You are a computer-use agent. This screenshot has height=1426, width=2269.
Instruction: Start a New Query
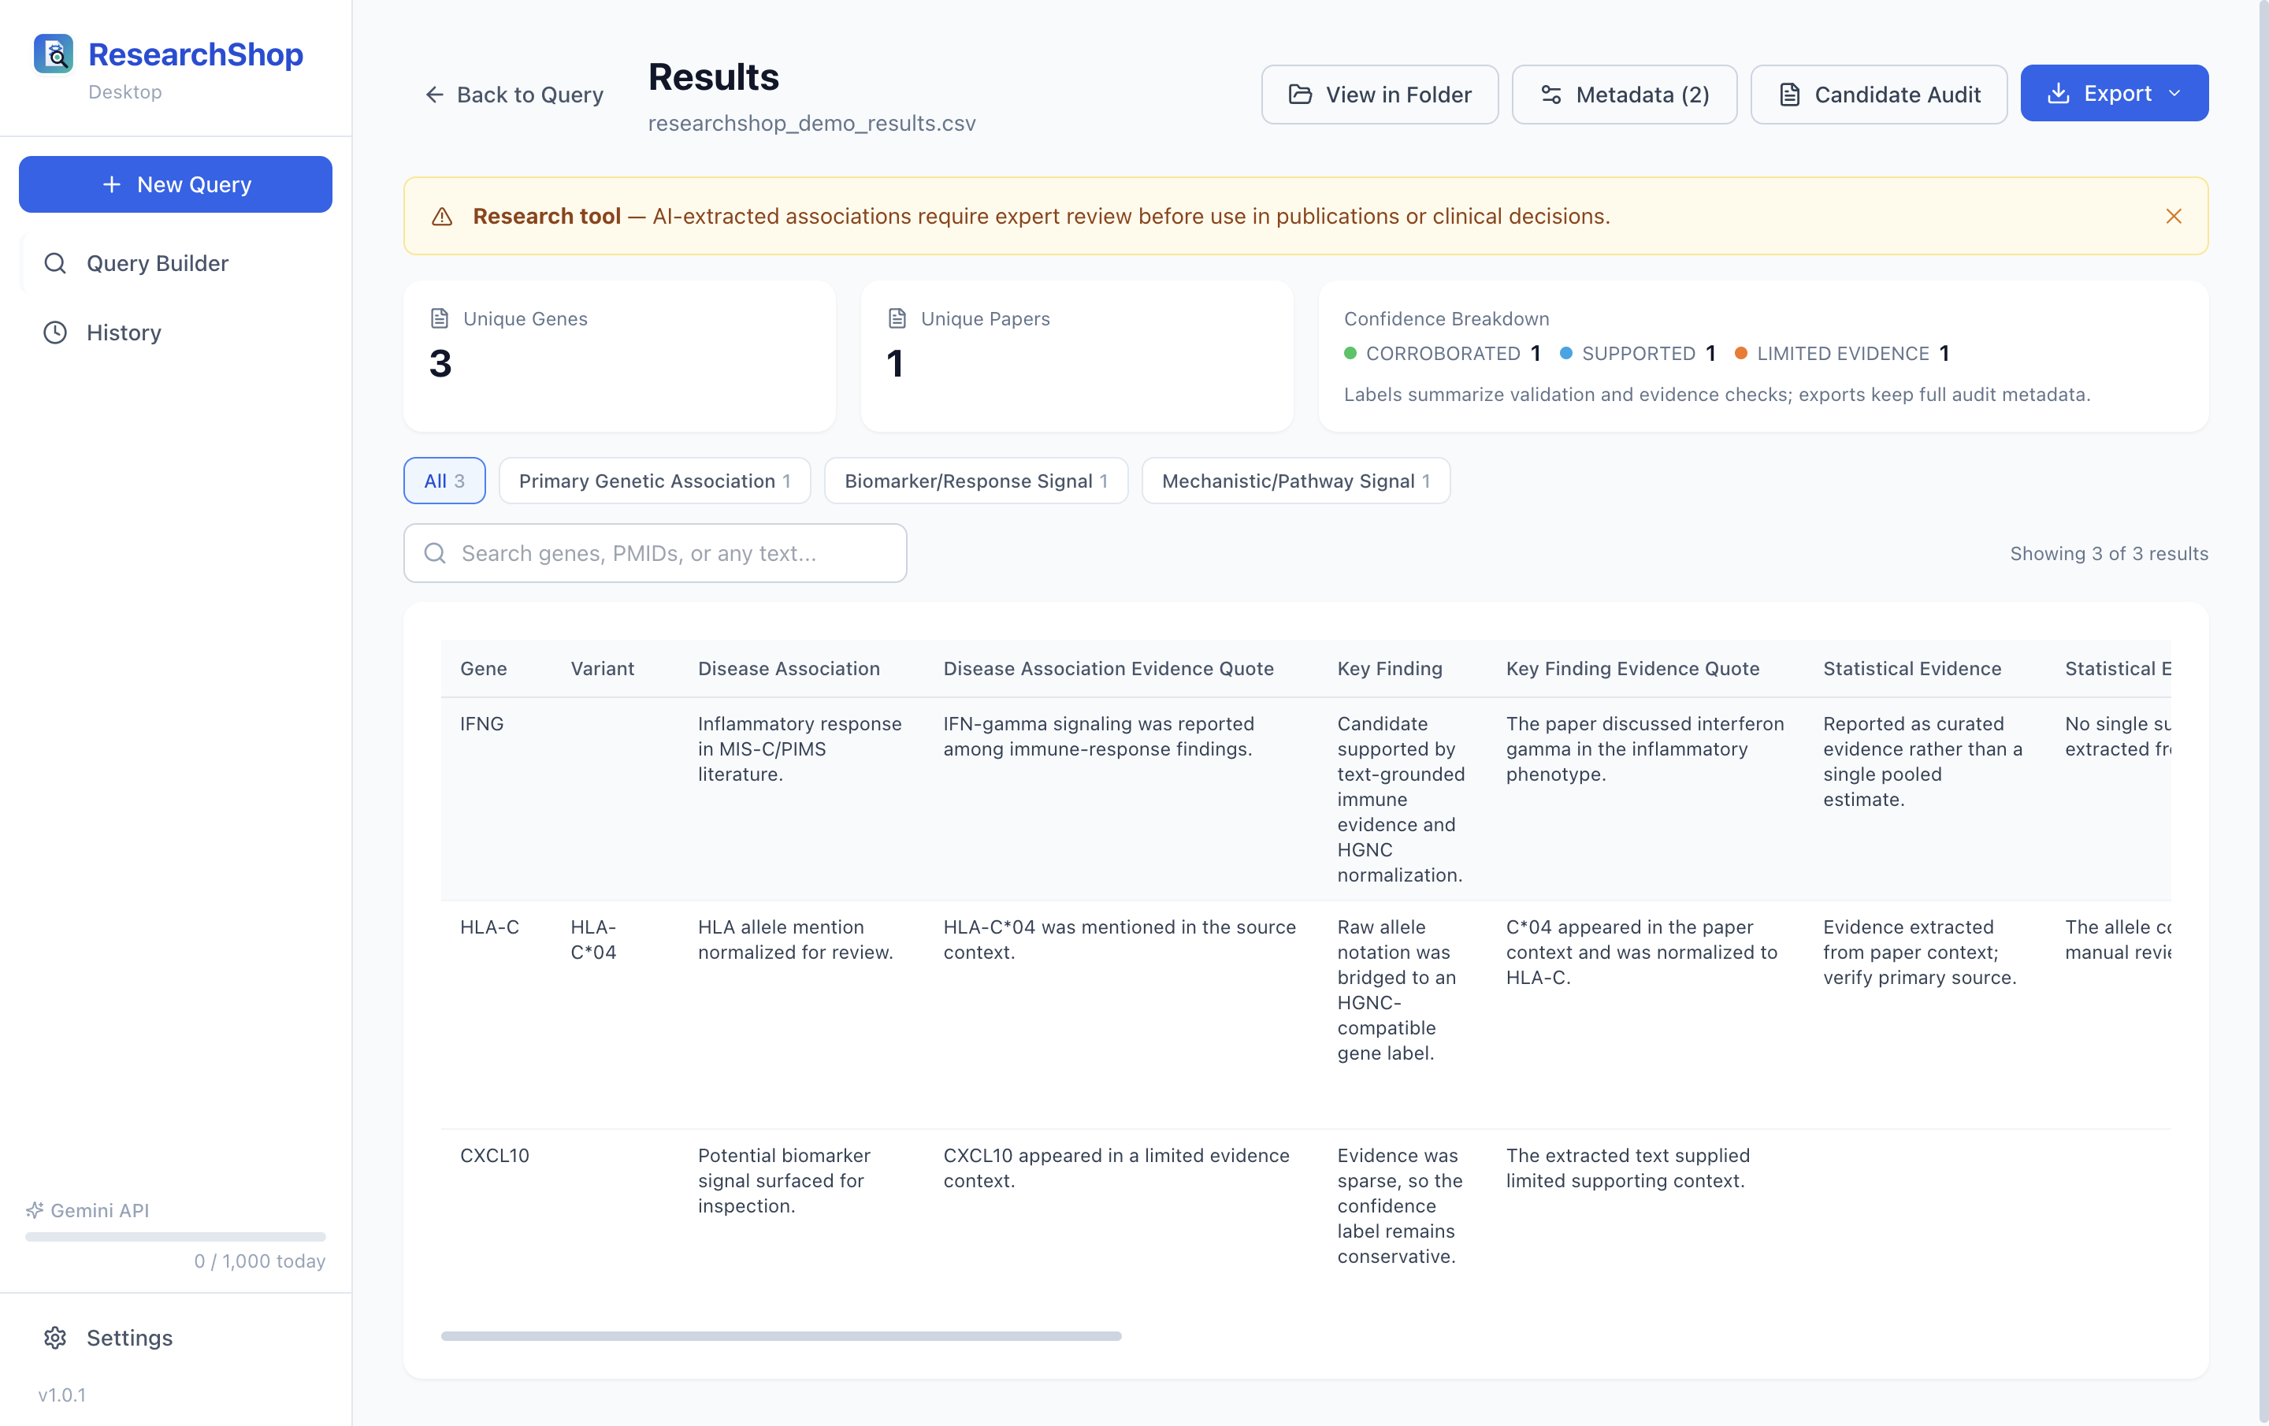click(175, 184)
